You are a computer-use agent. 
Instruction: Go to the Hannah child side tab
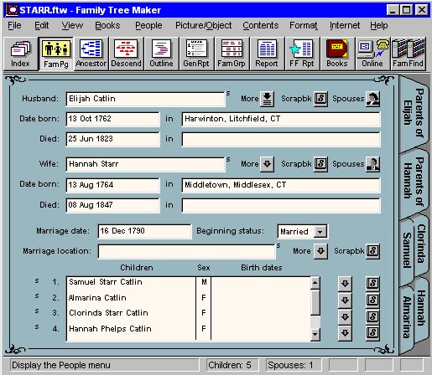pos(422,308)
